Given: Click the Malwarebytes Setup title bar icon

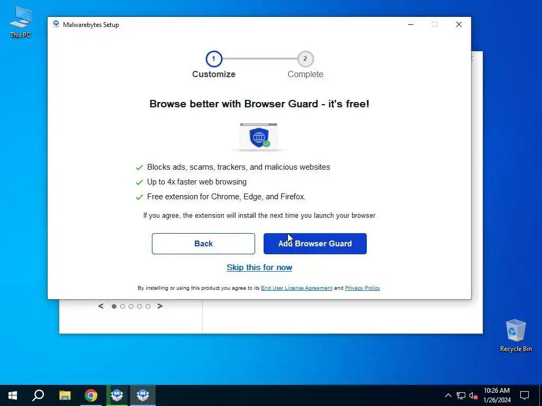Looking at the screenshot, I should pos(56,24).
